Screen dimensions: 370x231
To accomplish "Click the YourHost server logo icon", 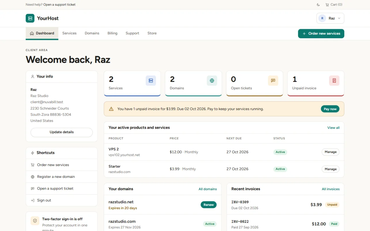I will [30, 18].
